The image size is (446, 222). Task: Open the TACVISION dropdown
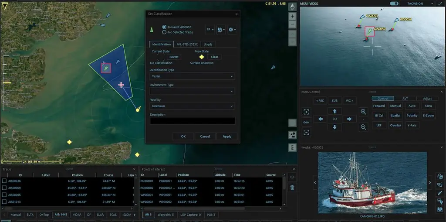click(x=417, y=3)
